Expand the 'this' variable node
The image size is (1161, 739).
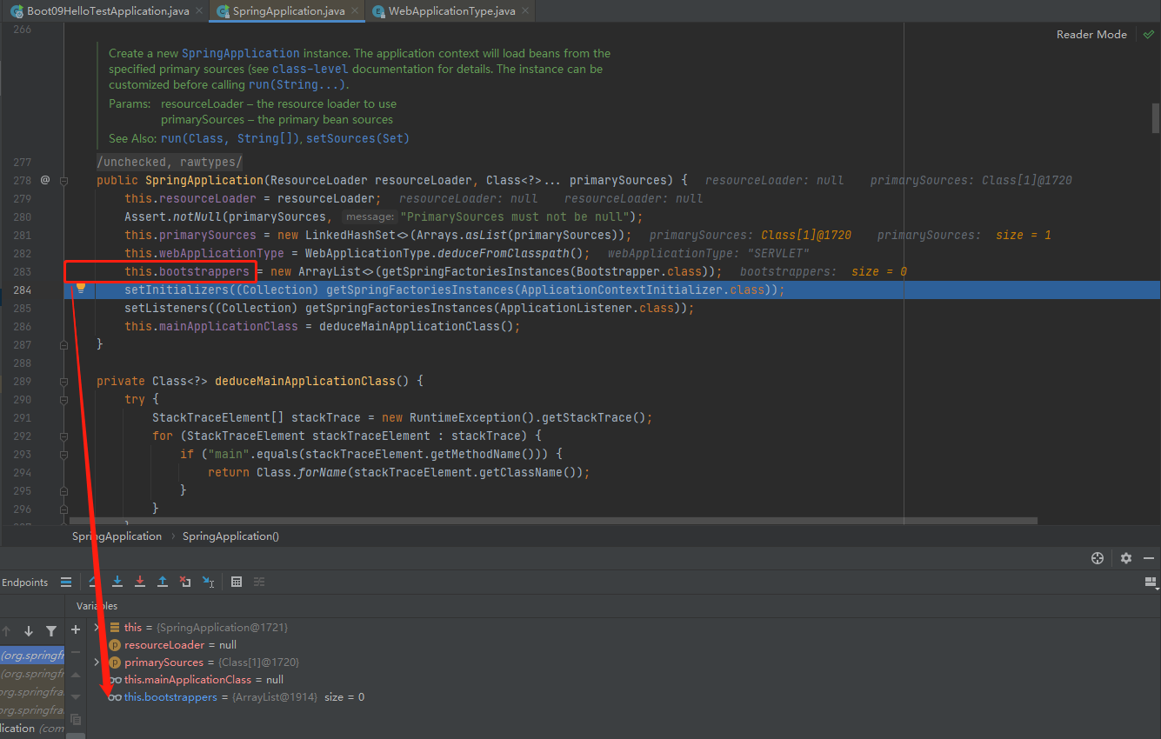[97, 627]
